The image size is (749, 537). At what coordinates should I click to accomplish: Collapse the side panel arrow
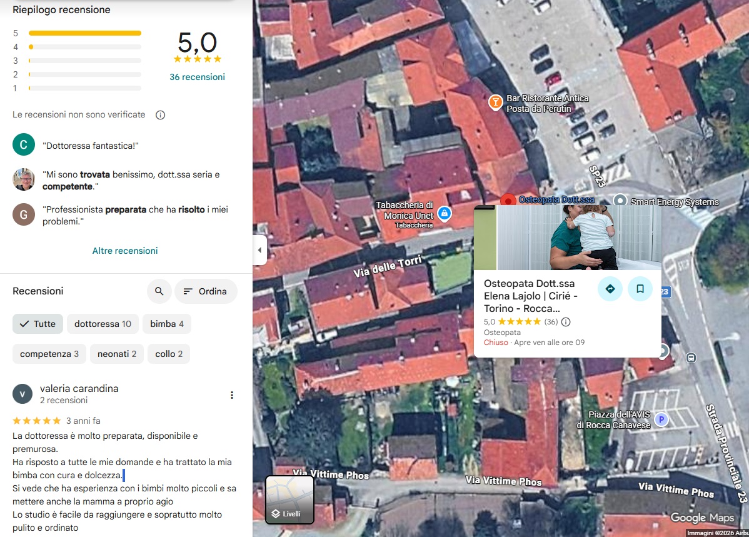(x=259, y=250)
